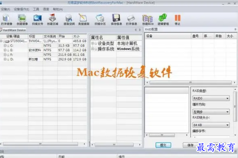This screenshot has height=158, width=238.
Task: Expand the F: partition node
Action: [5, 55]
